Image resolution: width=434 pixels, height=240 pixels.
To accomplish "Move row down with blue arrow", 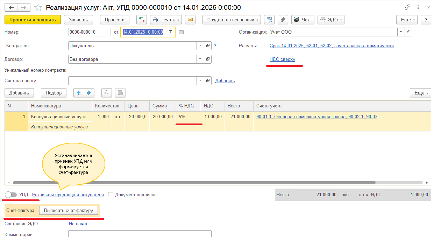I will click(x=89, y=93).
